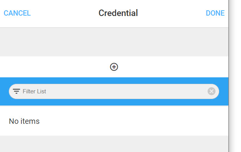241x152 pixels.
Task: Click the filter lines icon
Action: click(16, 91)
